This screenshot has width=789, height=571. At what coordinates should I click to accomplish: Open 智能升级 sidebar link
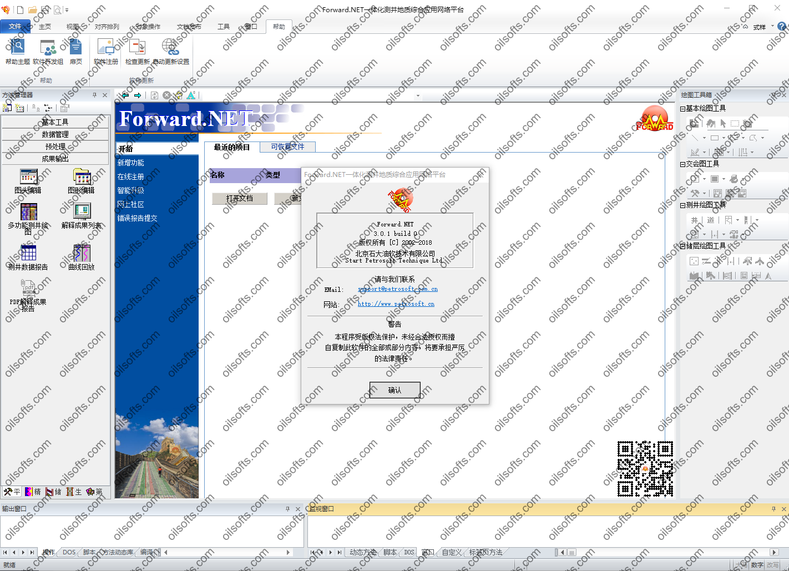pyautogui.click(x=130, y=190)
